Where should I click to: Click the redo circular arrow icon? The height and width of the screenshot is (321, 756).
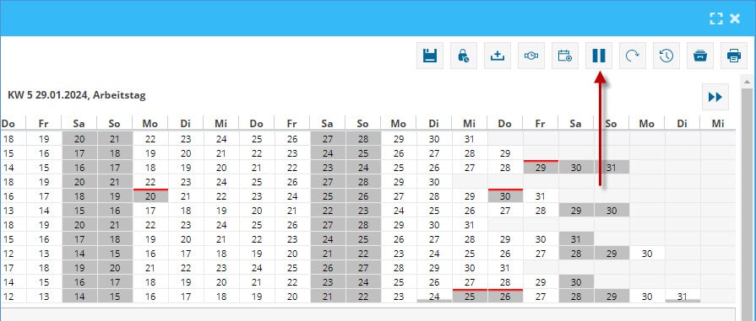coord(632,56)
